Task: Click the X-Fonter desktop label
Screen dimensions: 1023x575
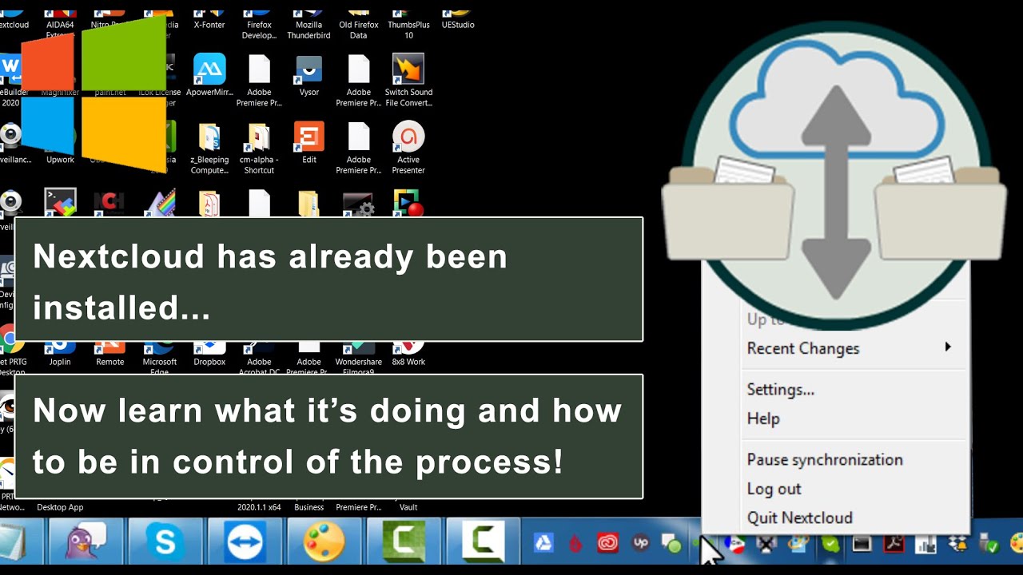Action: click(x=209, y=25)
